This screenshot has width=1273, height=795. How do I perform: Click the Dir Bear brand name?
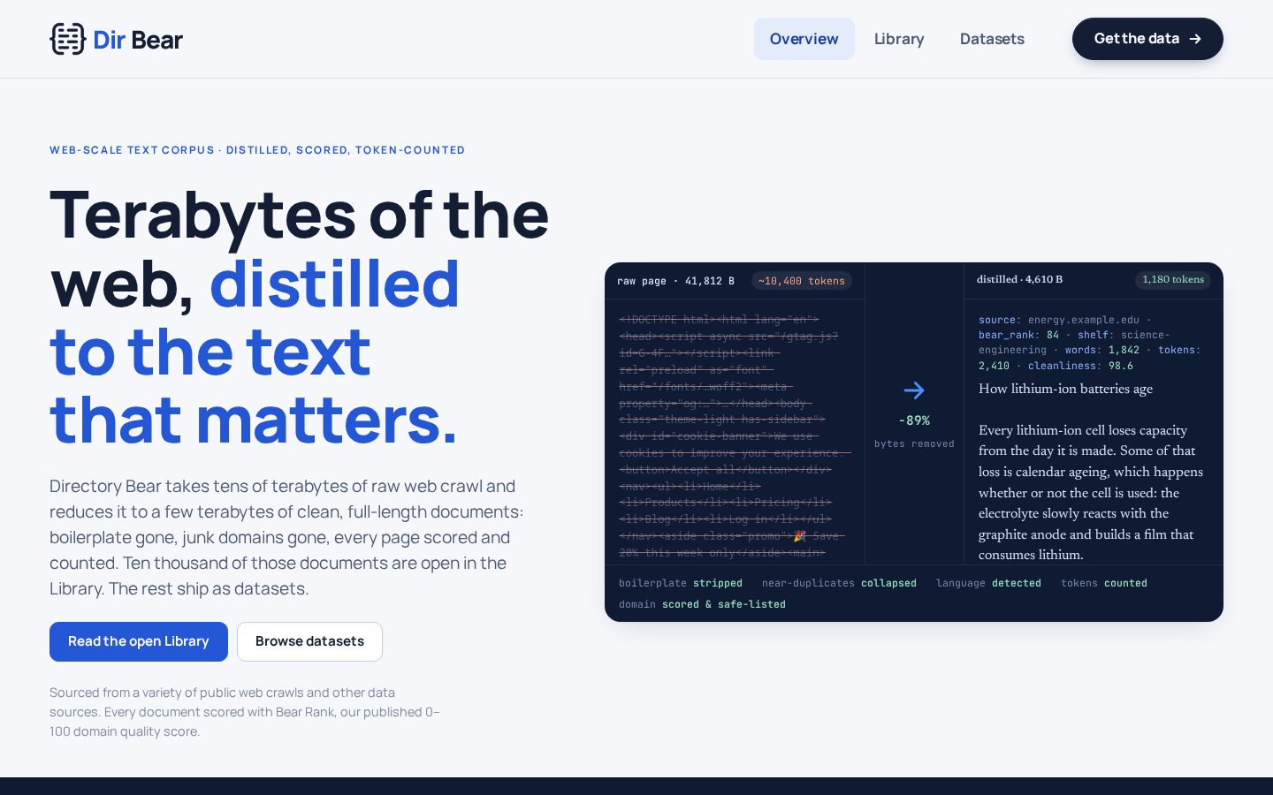138,40
